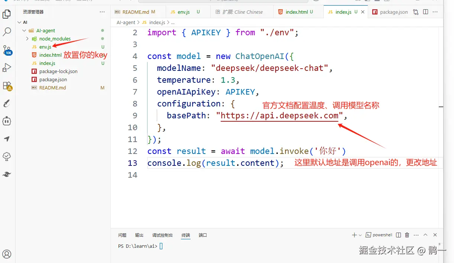The height and width of the screenshot is (263, 454).
Task: Click the 资源管理器 Explorer panel title
Action: 33,12
